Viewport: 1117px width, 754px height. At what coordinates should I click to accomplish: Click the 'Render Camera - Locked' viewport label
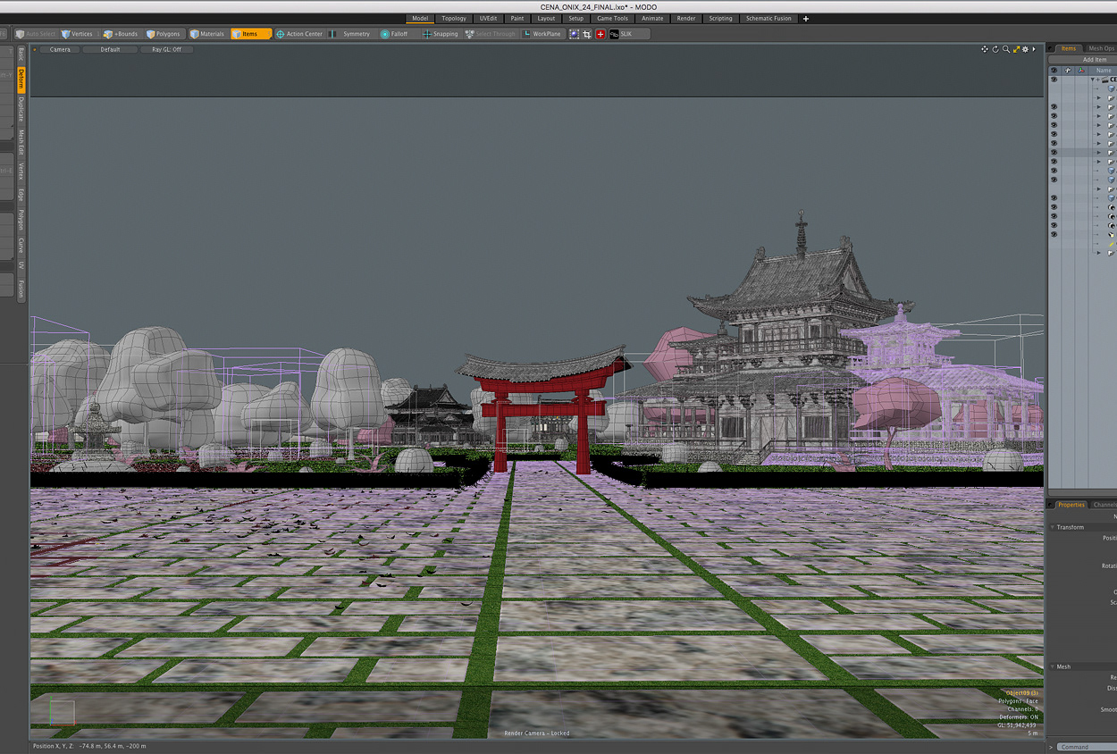click(536, 733)
